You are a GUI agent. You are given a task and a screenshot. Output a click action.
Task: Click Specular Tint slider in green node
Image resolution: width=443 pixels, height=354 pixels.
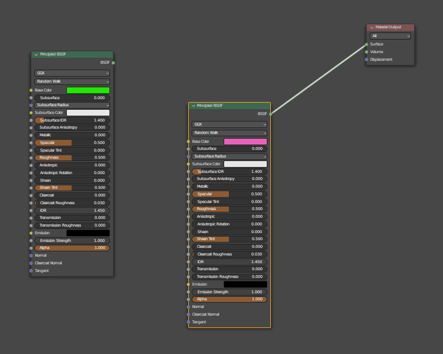pyautogui.click(x=72, y=150)
